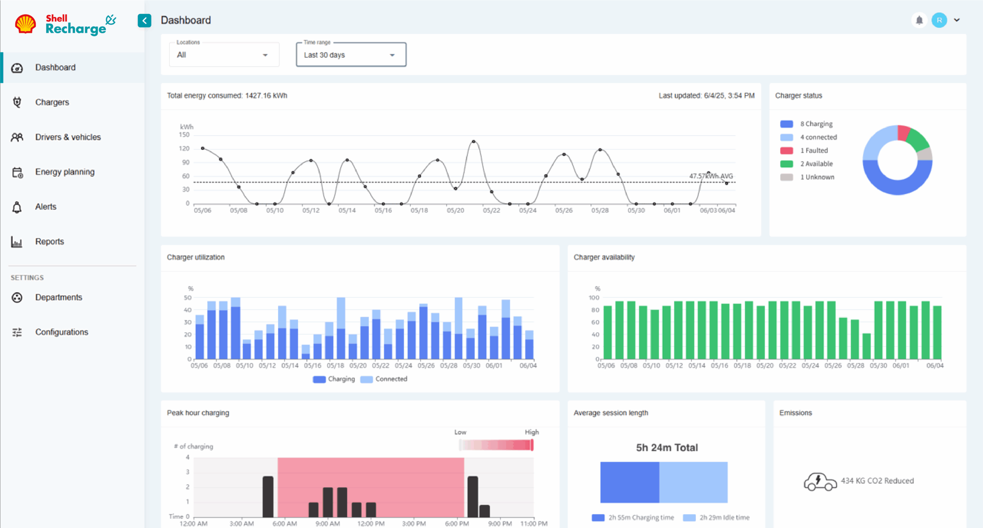The width and height of the screenshot is (983, 528).
Task: Switch to the Dashboard menu item
Action: (55, 67)
